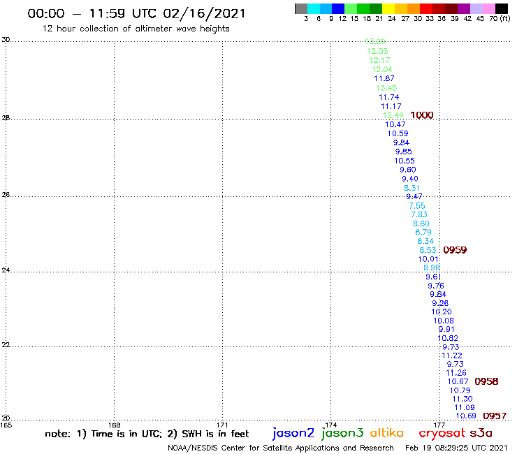This screenshot has height=454, width=517.
Task: Click the wave height value 9.61
Action: point(433,277)
